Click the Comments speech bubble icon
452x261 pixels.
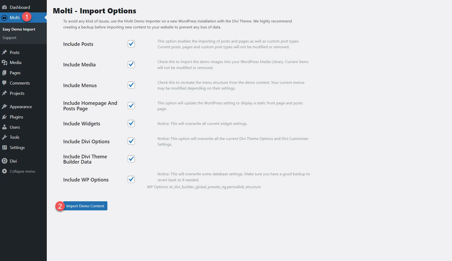tap(5, 83)
